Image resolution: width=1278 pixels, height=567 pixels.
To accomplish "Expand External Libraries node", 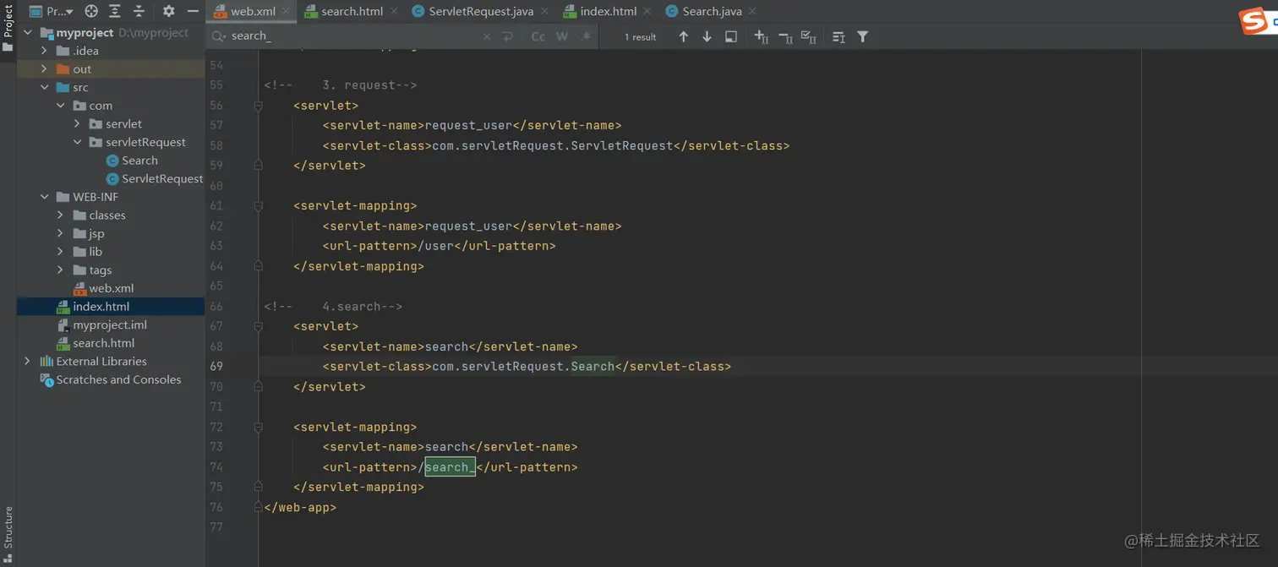I will click(27, 361).
